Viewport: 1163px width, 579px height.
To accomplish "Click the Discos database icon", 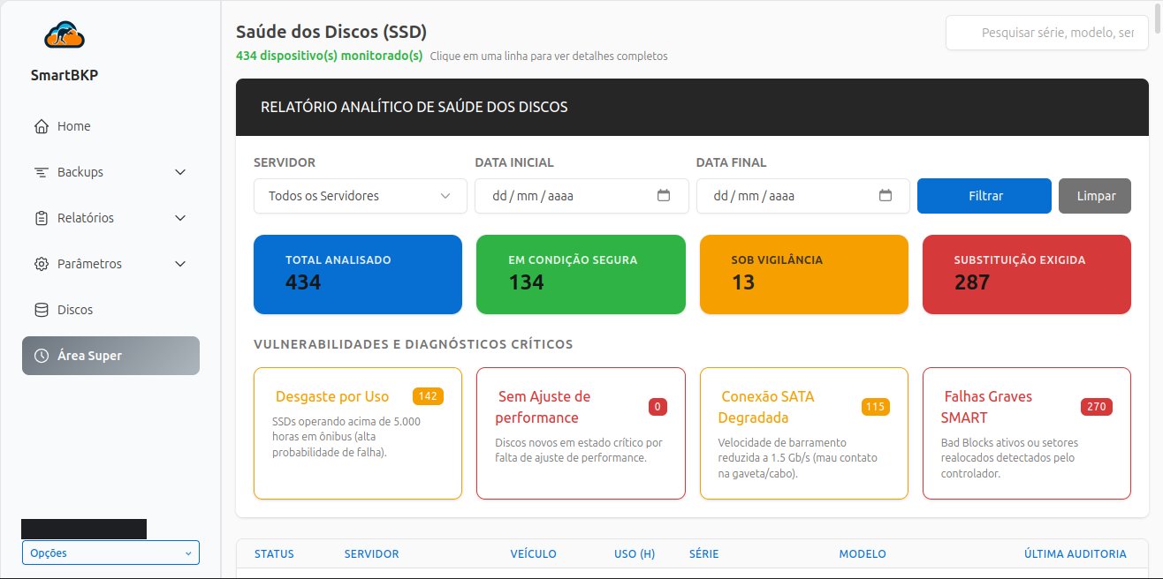I will point(41,310).
